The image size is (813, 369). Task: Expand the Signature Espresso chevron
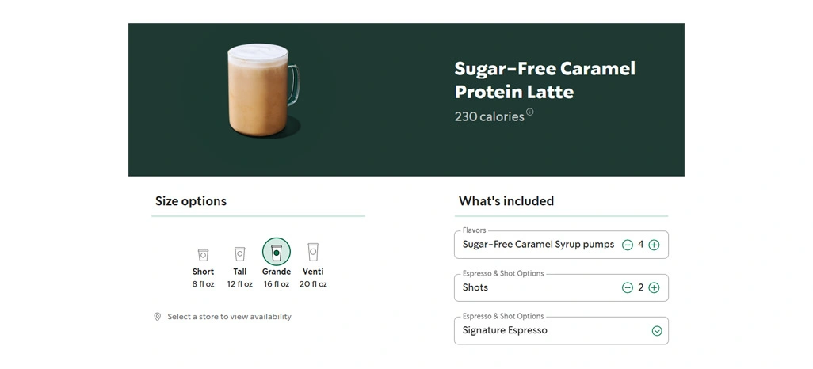point(656,331)
